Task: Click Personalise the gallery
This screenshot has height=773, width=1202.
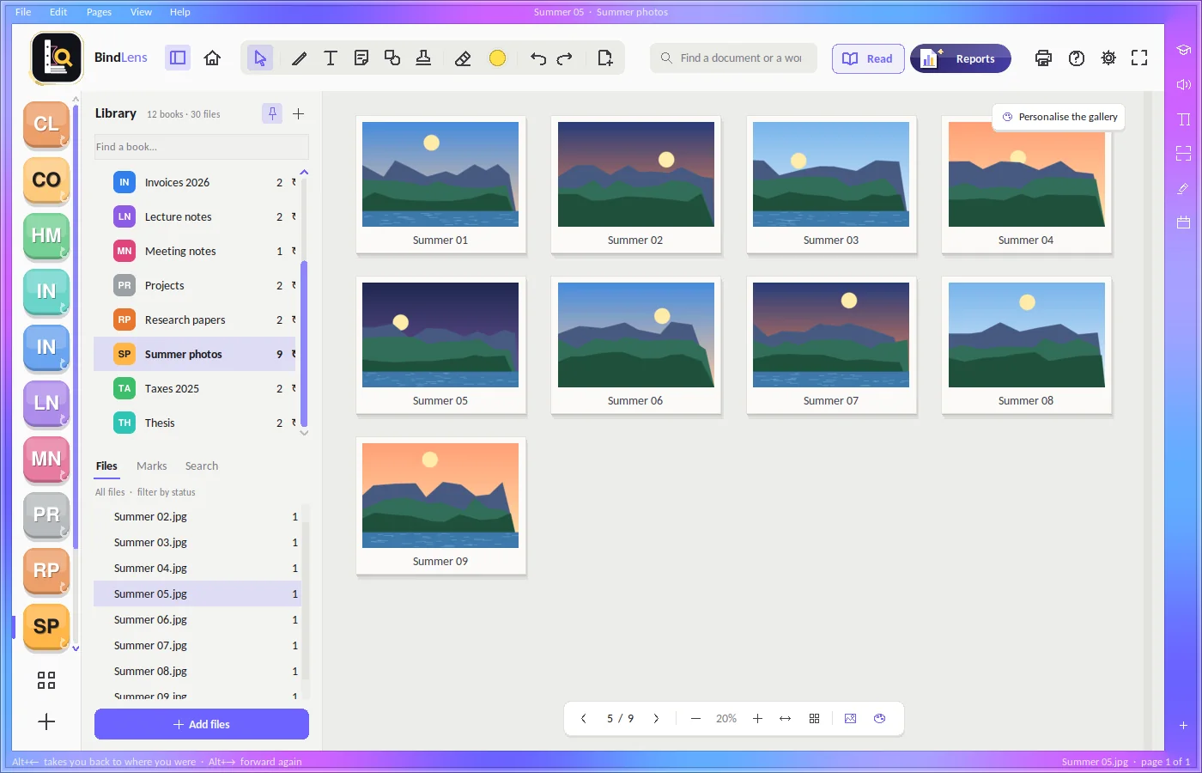Action: click(1059, 117)
